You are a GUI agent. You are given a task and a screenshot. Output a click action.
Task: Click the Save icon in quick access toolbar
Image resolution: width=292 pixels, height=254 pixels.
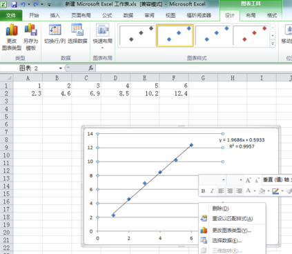point(14,4)
